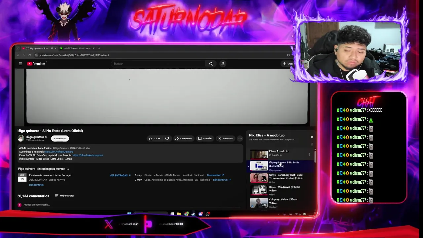Screen dimensions: 423x238
Task: Click the #SiNoEstás hashtag
Action: coord(76,148)
